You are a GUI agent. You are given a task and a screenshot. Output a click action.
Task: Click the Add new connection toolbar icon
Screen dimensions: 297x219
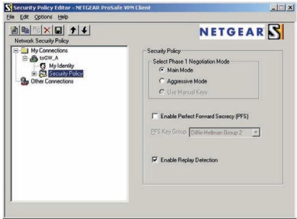pos(15,30)
